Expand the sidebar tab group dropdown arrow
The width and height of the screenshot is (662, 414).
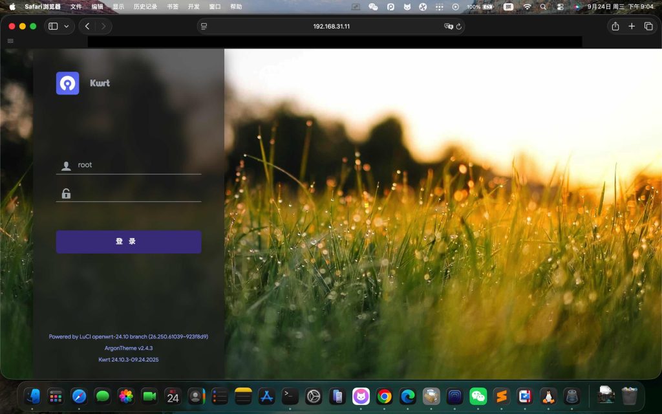point(66,27)
